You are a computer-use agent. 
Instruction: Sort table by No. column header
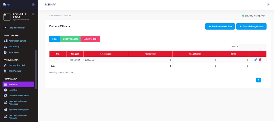pos(58,54)
